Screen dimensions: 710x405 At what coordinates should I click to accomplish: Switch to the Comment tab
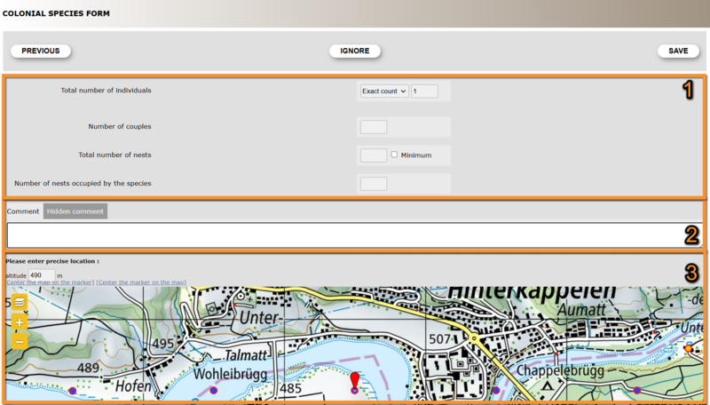pos(23,211)
